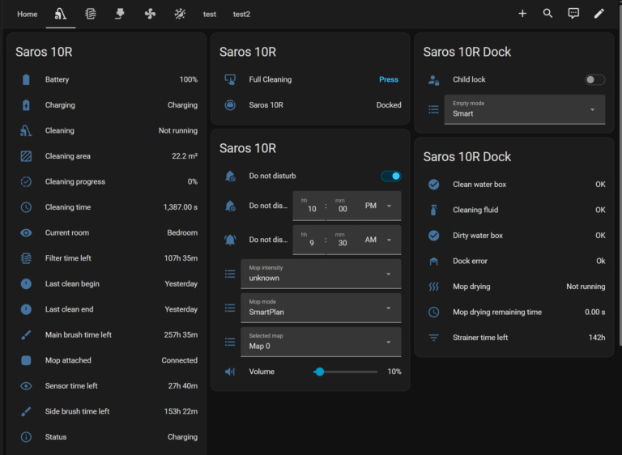Click the Side brush time left icon

[26, 411]
